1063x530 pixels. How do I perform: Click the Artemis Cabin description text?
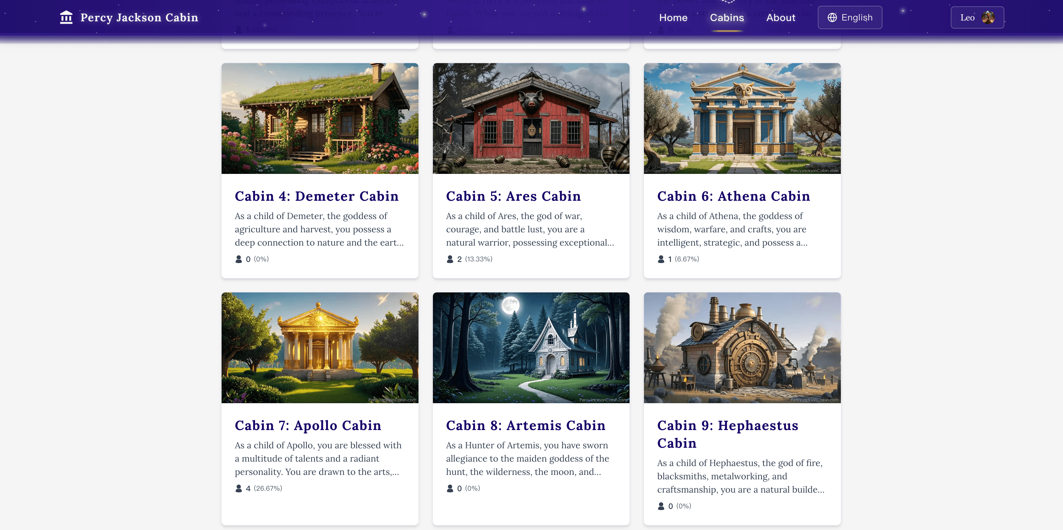pos(527,459)
